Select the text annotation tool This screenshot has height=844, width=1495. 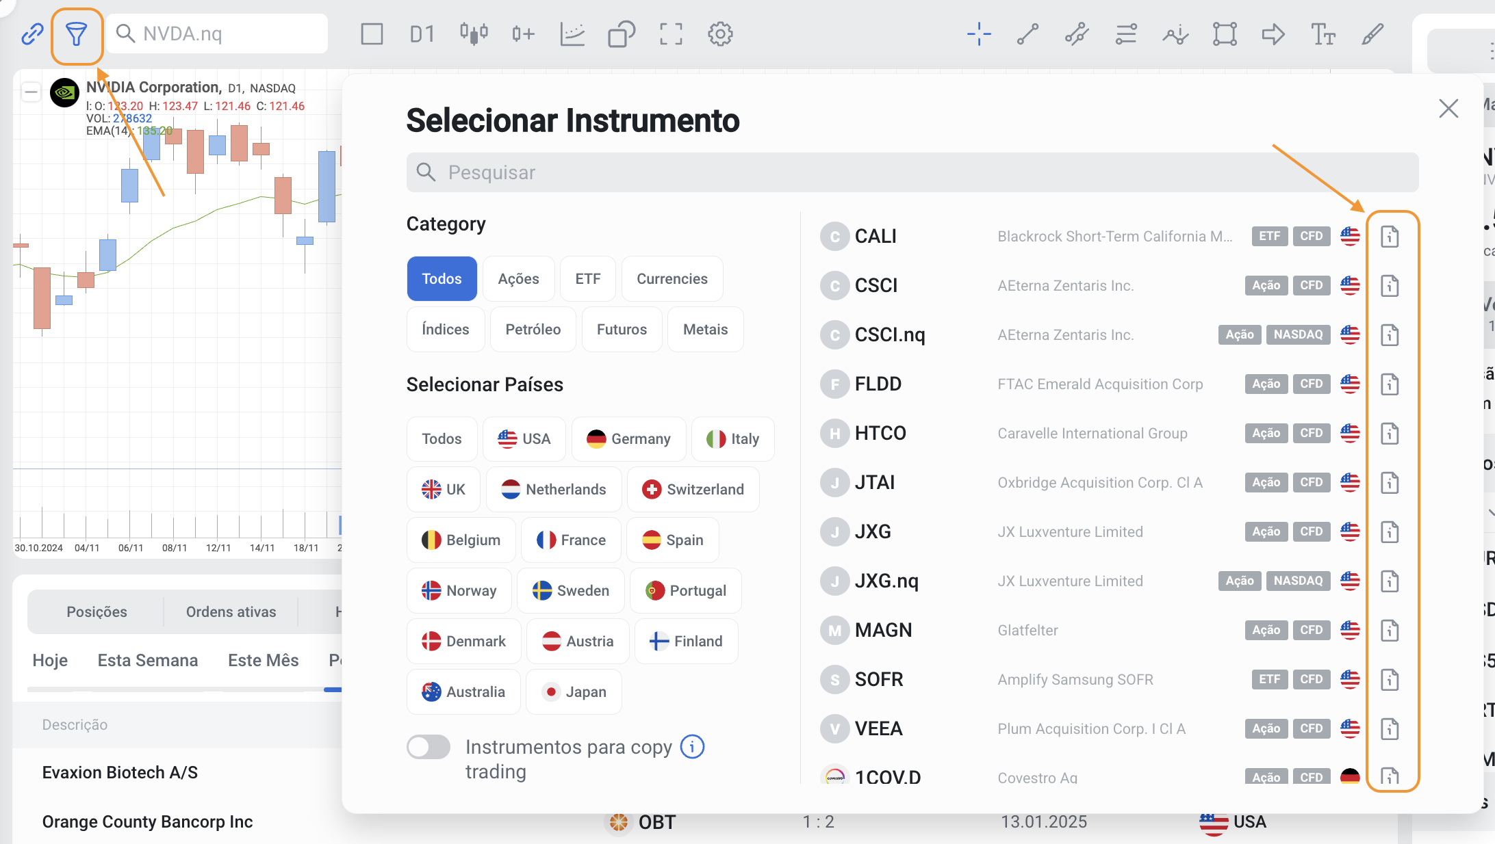tap(1322, 34)
